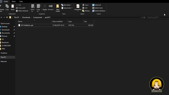Open the Properties icon
This screenshot has width=169, height=95.
[78, 6]
